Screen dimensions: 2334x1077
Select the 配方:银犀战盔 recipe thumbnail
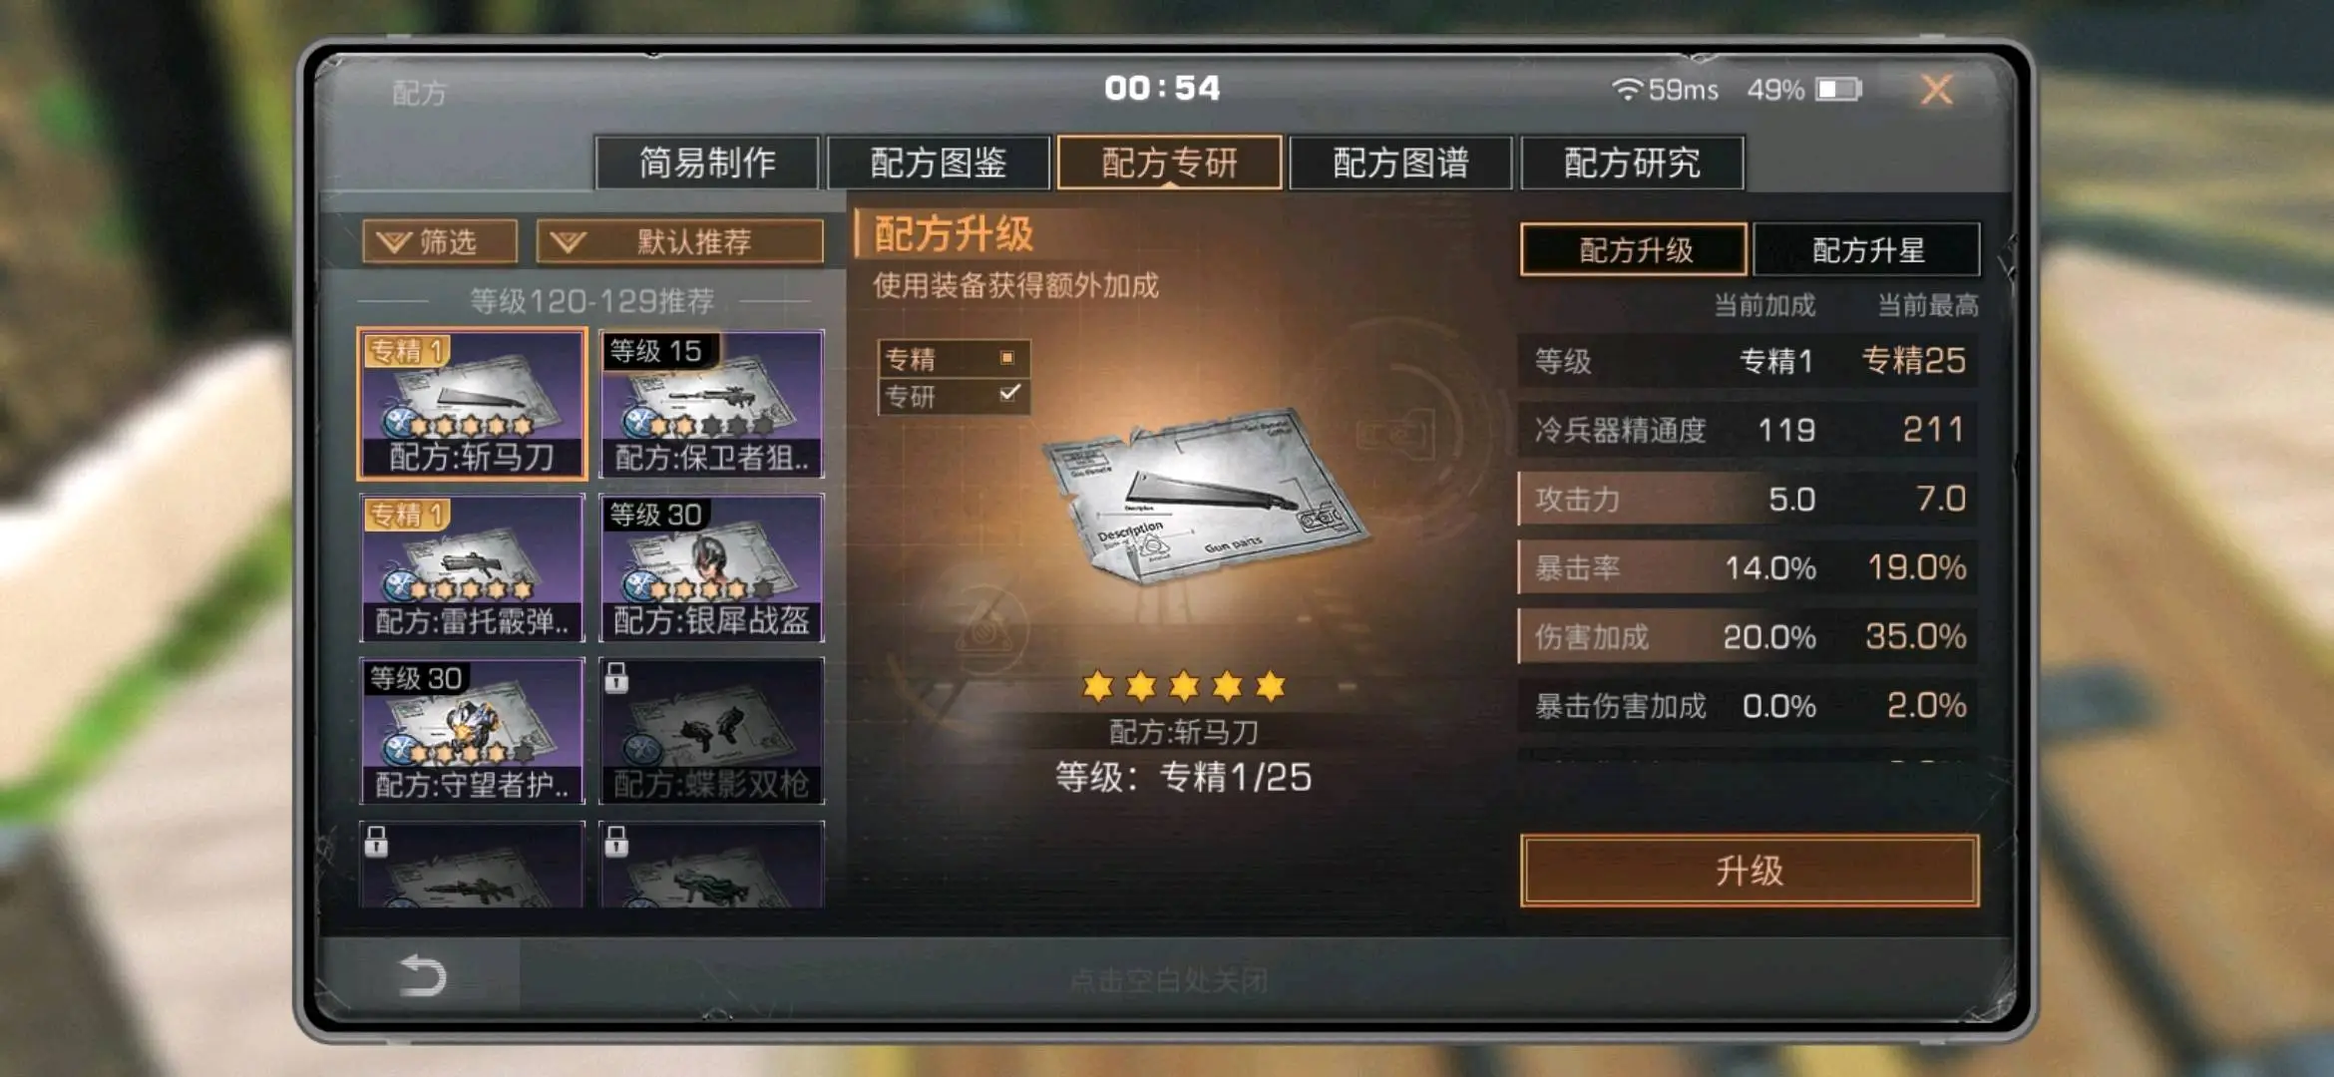pyautogui.click(x=712, y=566)
